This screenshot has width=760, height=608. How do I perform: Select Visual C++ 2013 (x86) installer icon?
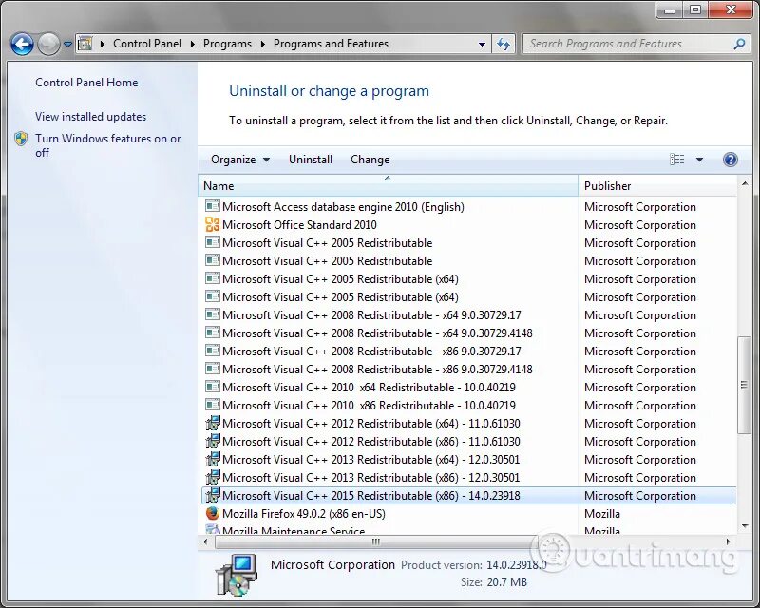click(x=212, y=477)
